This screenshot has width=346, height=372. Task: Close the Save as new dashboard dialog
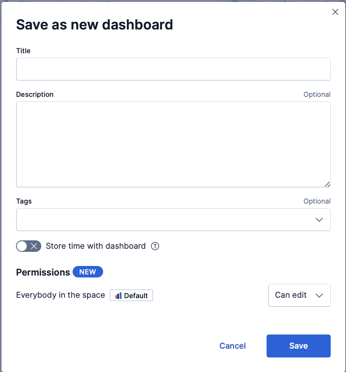(335, 12)
